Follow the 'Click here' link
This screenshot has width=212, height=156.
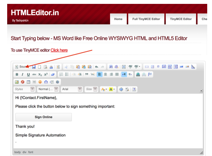[x=59, y=50]
